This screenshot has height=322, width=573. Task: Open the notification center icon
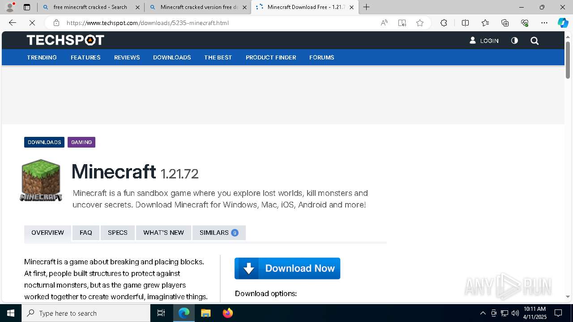558,313
